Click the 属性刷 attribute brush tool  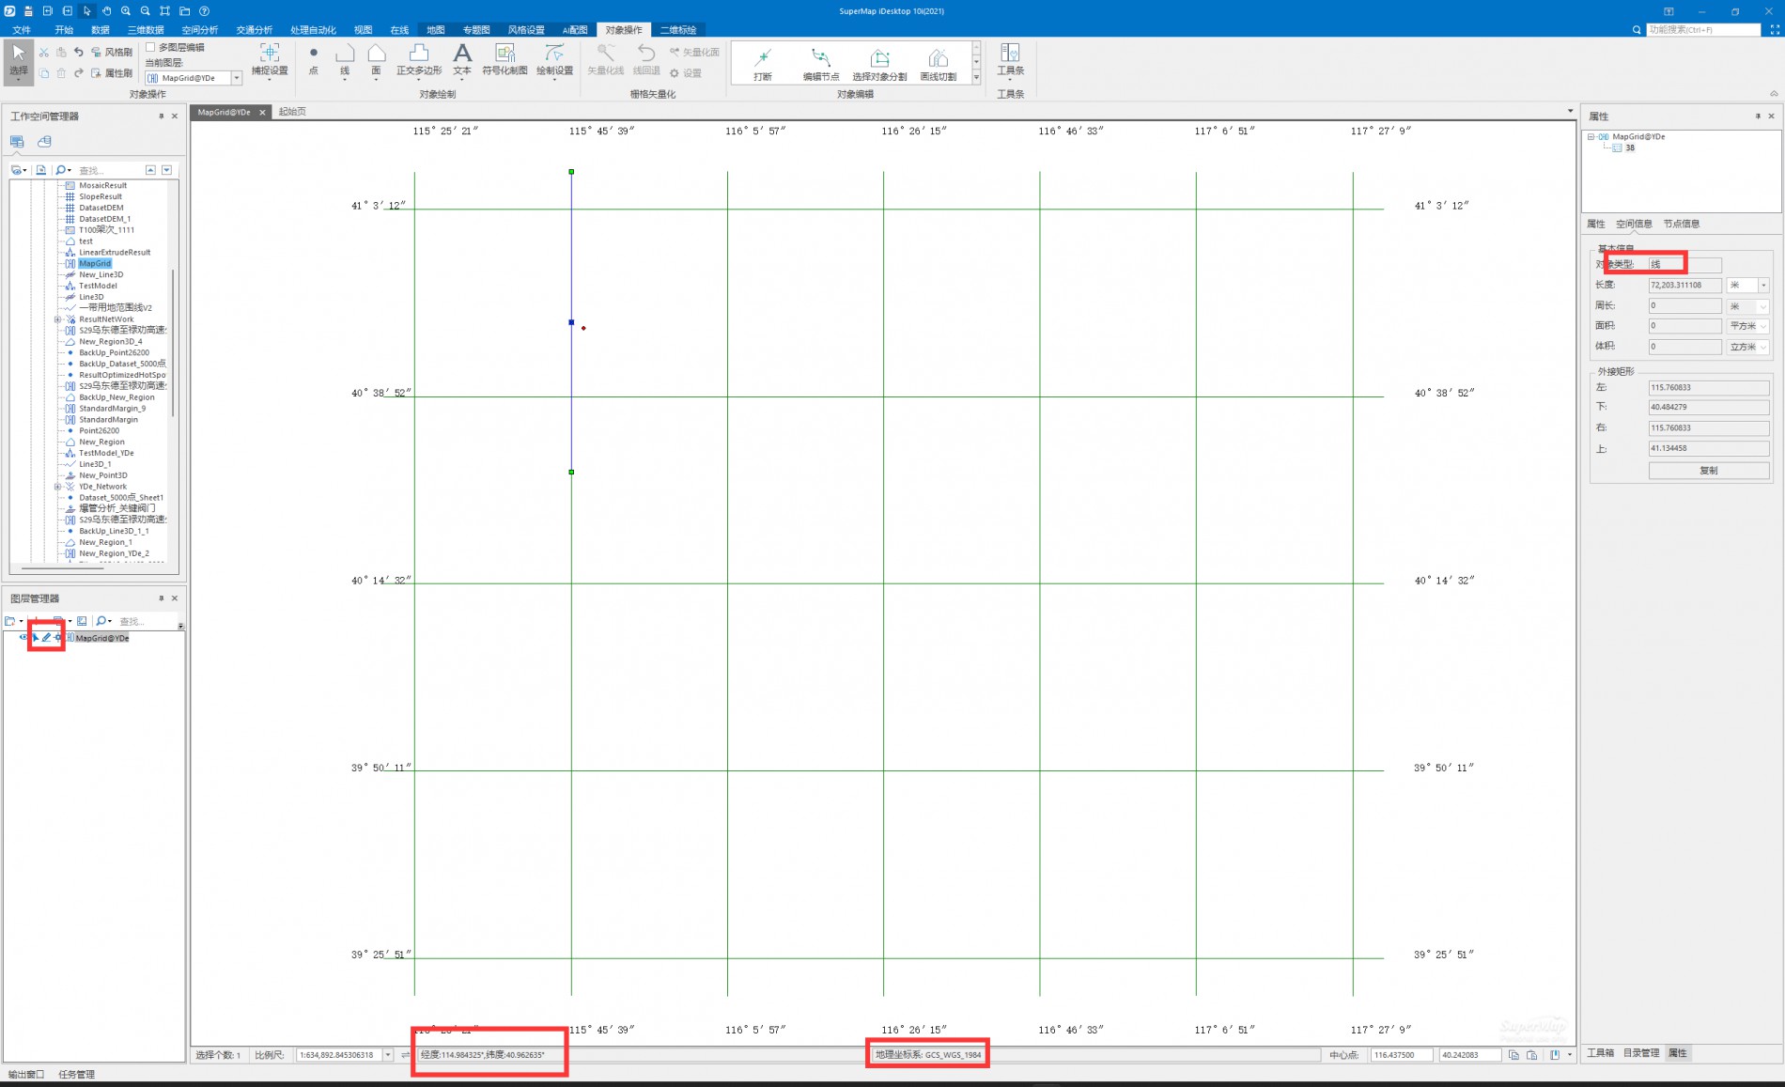[x=112, y=72]
